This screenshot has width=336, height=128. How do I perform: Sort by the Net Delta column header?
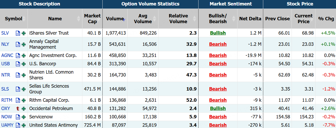tap(250, 19)
